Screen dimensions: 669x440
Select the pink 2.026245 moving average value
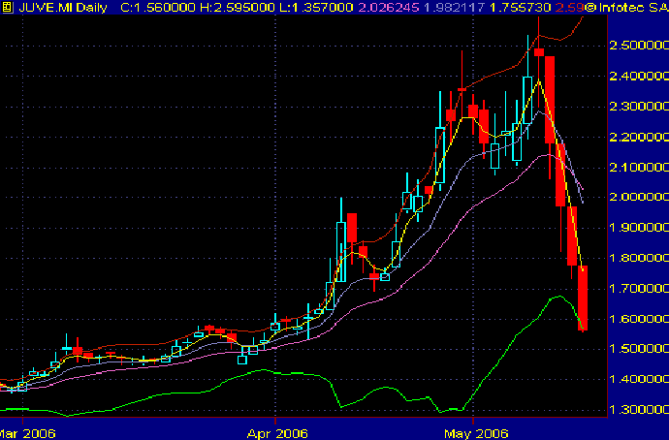click(388, 7)
